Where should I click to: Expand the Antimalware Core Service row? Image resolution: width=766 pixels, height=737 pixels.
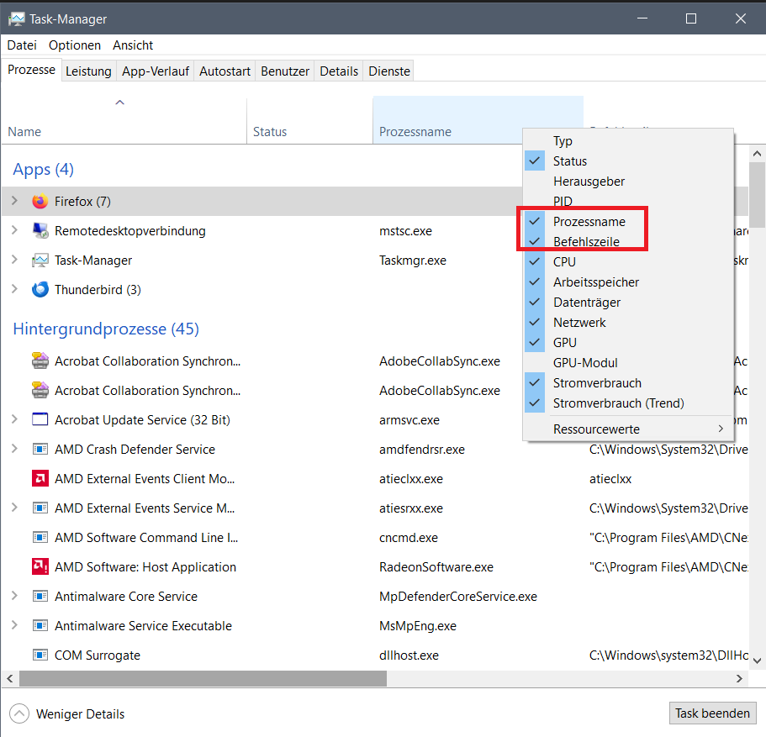[x=14, y=595]
